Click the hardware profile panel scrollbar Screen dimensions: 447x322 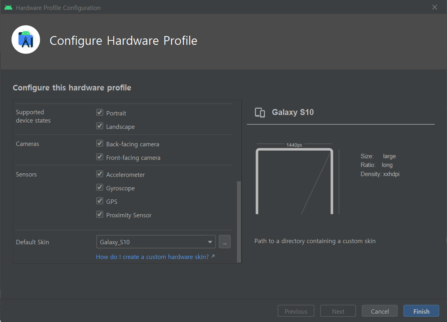(239, 222)
